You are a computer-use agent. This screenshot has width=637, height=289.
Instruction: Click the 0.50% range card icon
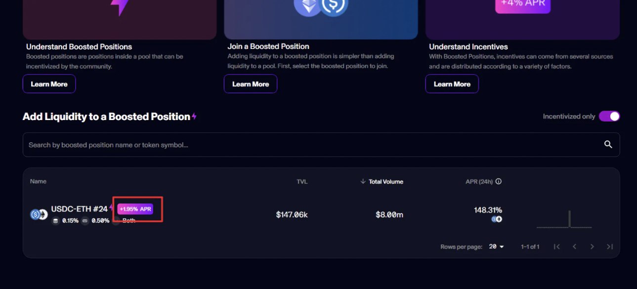point(85,221)
